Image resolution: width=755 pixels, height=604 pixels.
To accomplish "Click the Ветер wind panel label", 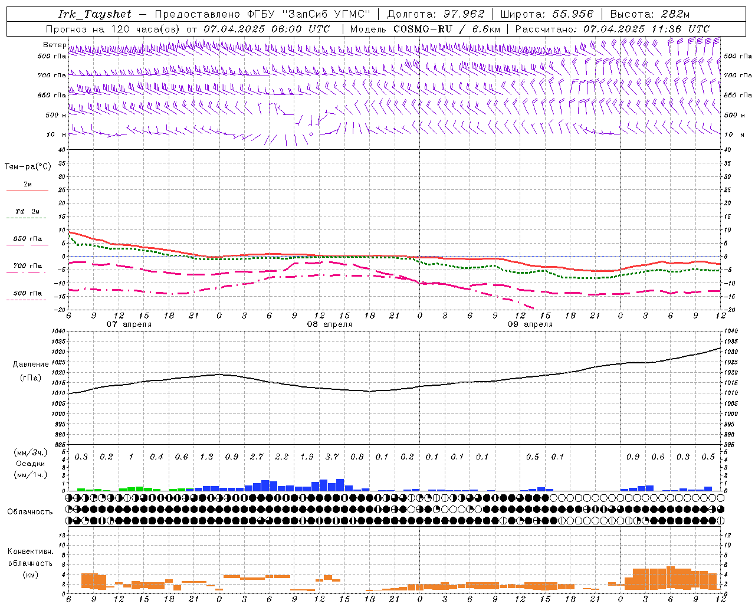I will tap(55, 45).
